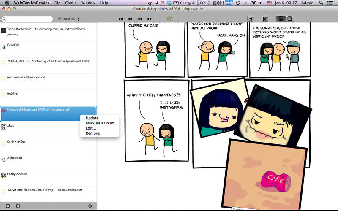Click the moon weather icon in the menu bar
338x211 pixels.
157,3
